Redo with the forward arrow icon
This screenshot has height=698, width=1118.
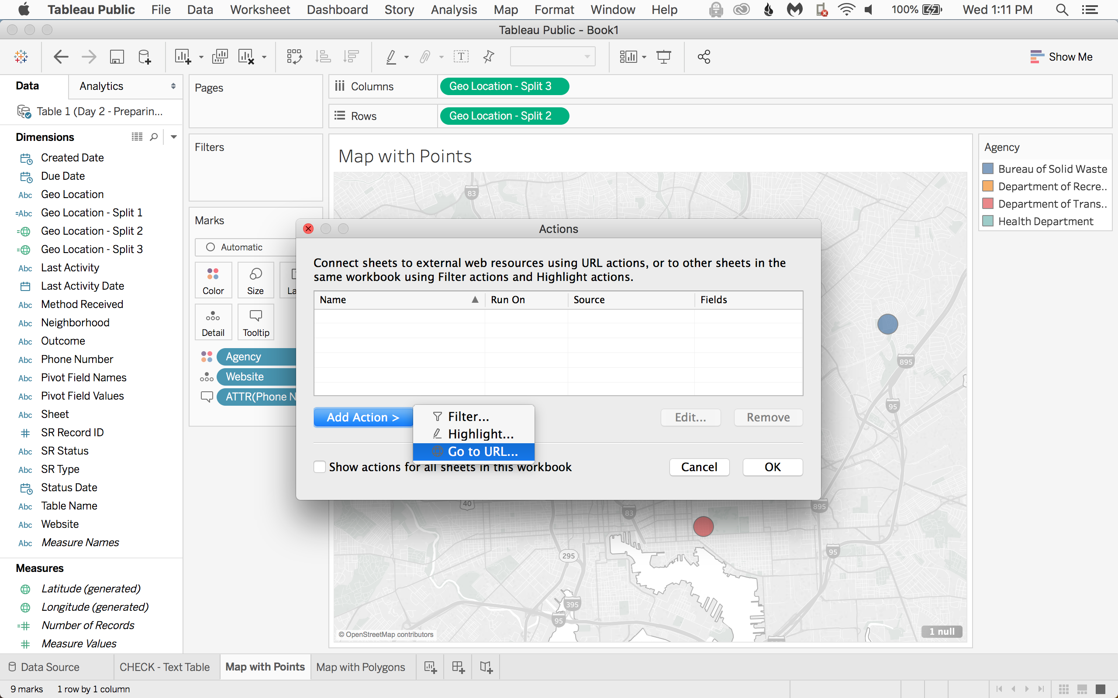pos(89,57)
